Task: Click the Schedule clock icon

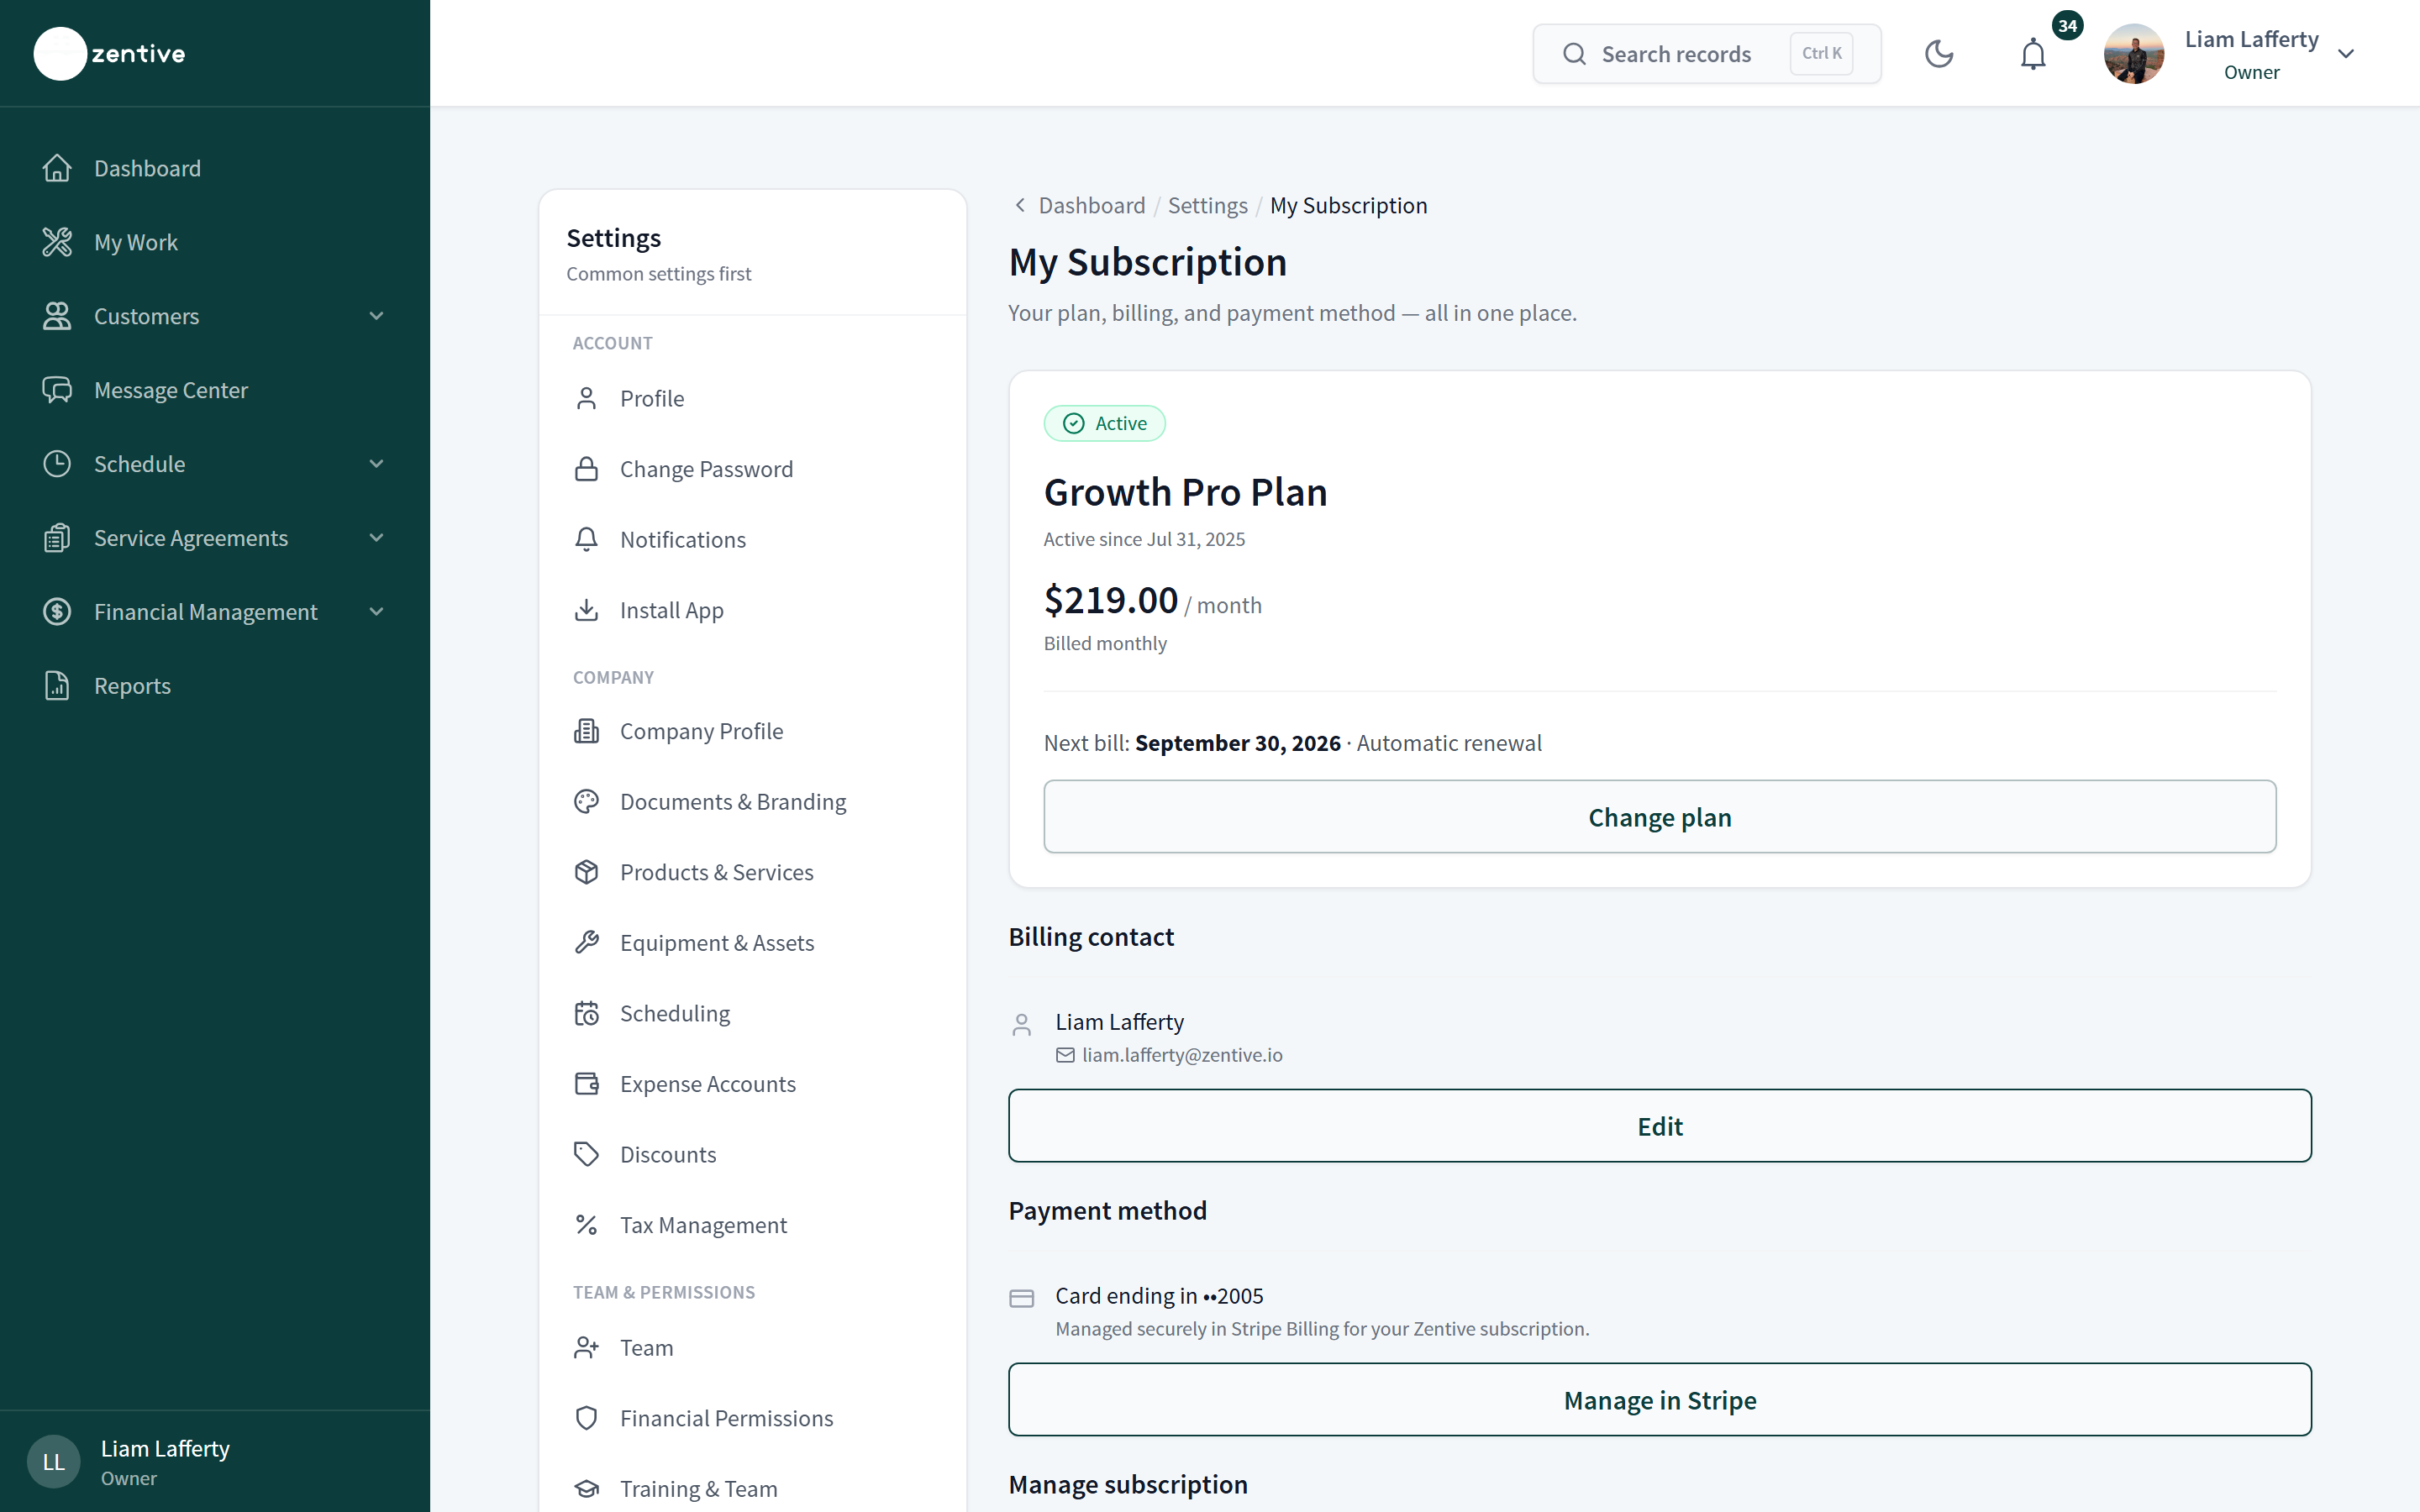Action: (x=57, y=464)
